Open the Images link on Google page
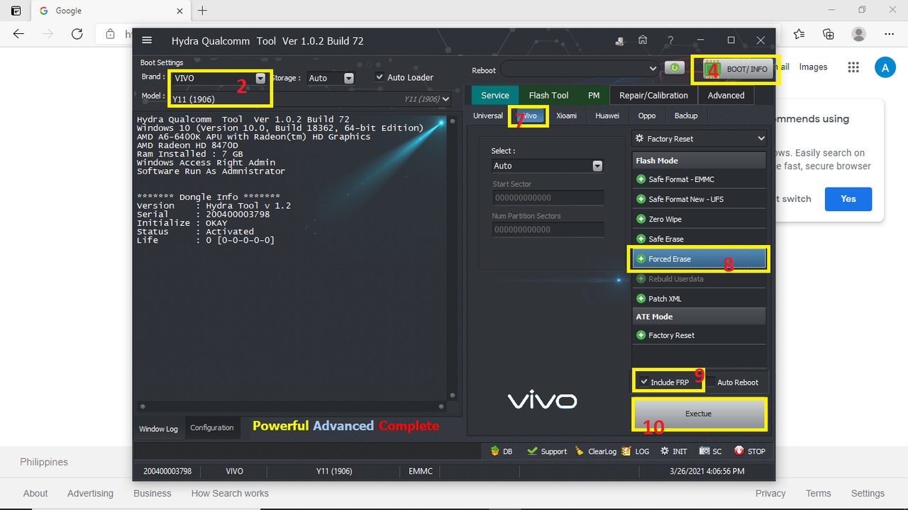908x510 pixels. pyautogui.click(x=813, y=67)
